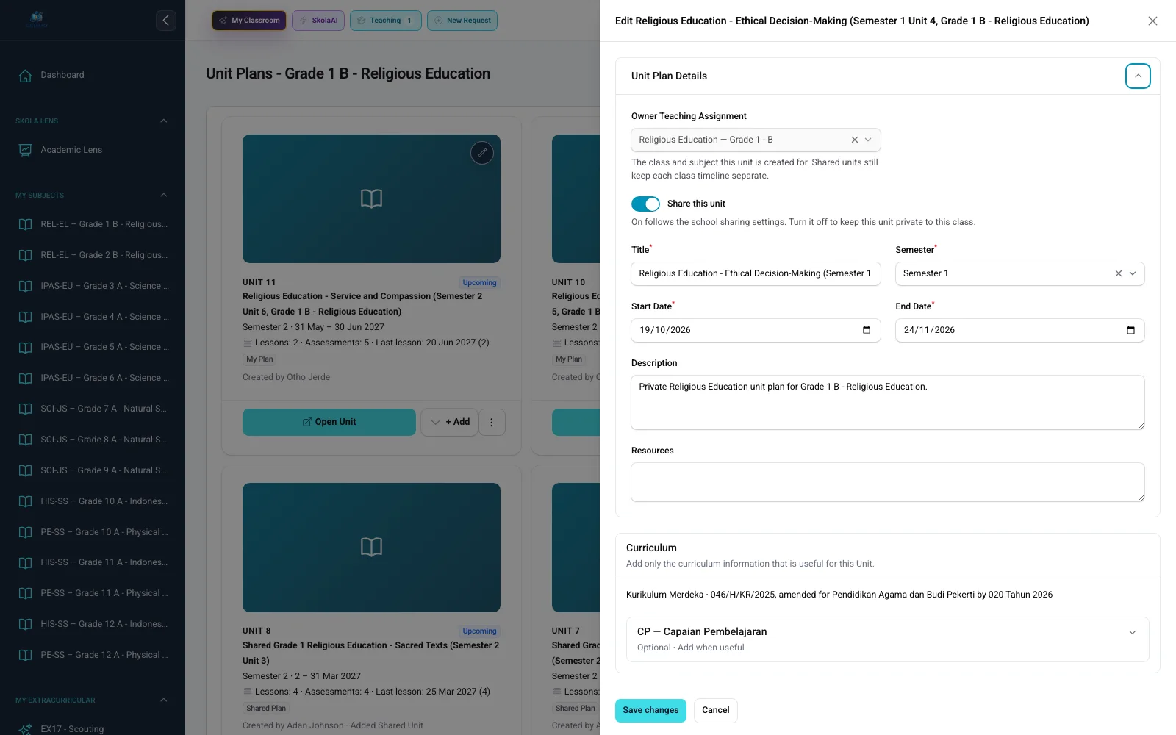Collapse the Unit Plan Details section
Screen dimensions: 1176x735
click(1138, 76)
